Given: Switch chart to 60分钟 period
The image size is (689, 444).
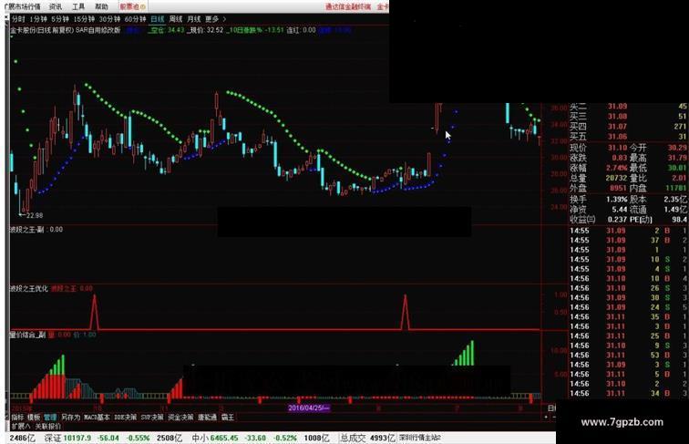Looking at the screenshot, I should click(135, 19).
